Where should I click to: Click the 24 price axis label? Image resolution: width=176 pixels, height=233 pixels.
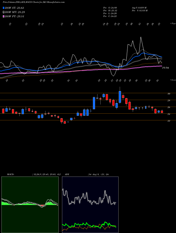[169, 114]
